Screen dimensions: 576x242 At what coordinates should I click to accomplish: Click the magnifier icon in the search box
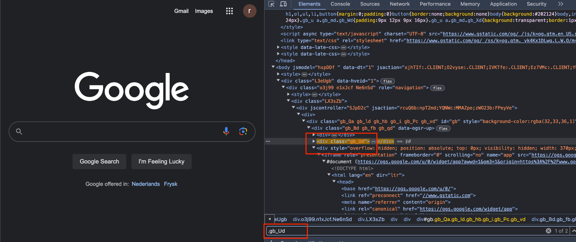pos(19,131)
